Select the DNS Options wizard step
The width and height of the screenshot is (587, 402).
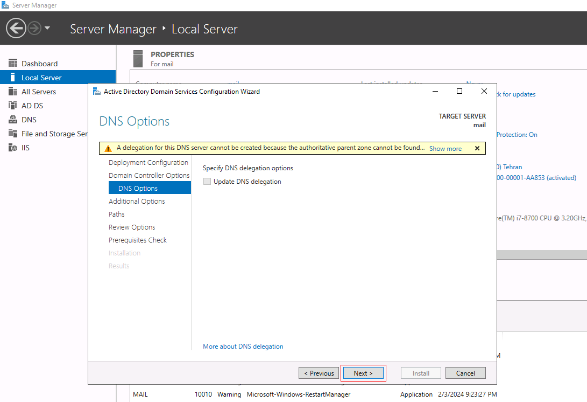(150, 188)
